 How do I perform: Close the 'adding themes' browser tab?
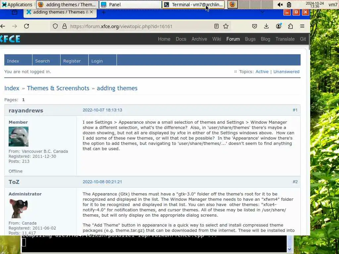tap(91, 12)
